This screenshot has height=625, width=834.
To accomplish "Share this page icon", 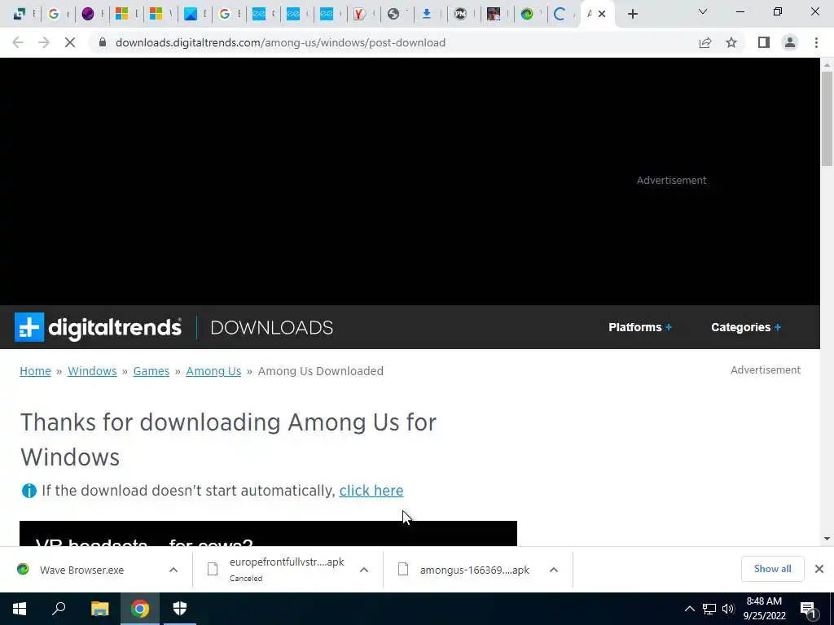I will (705, 42).
